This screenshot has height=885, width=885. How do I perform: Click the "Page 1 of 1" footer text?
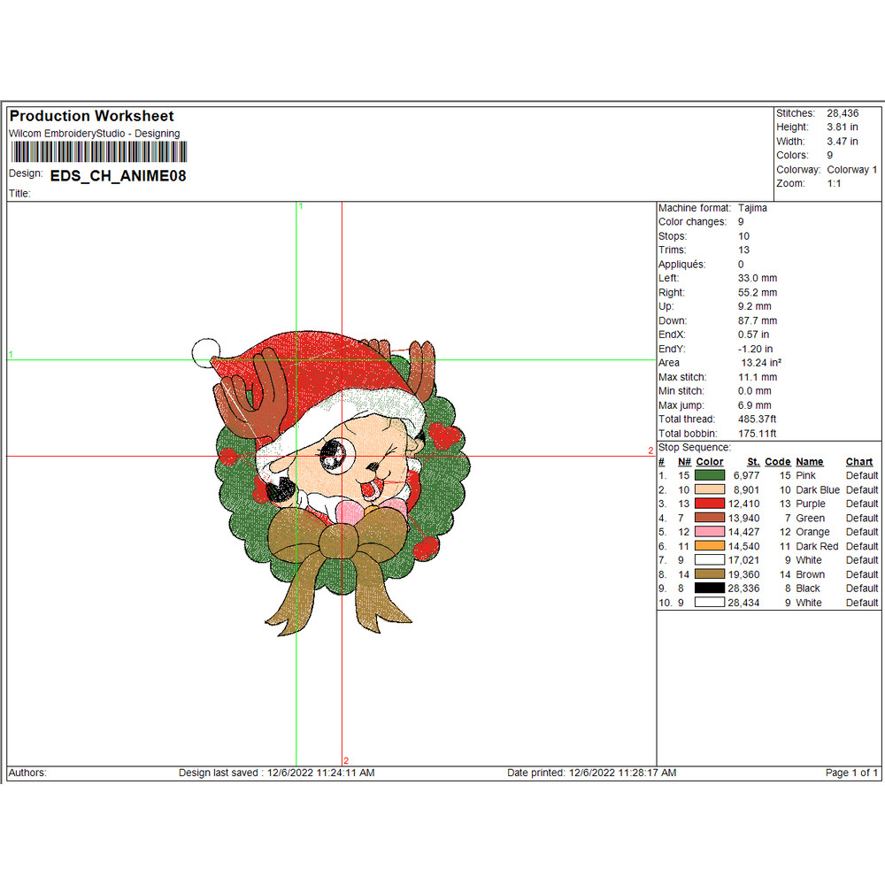[851, 773]
